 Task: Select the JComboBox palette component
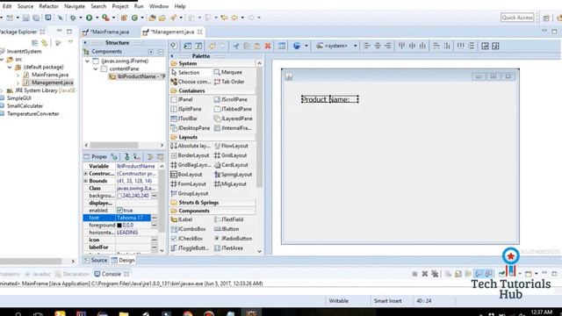click(189, 229)
